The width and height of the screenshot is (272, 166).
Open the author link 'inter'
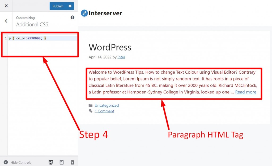(121, 57)
